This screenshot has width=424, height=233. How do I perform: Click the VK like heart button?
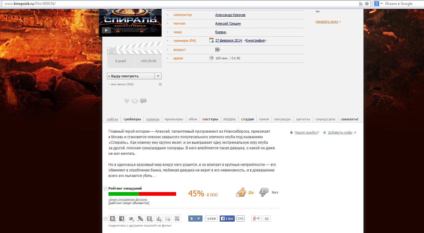click(x=195, y=219)
